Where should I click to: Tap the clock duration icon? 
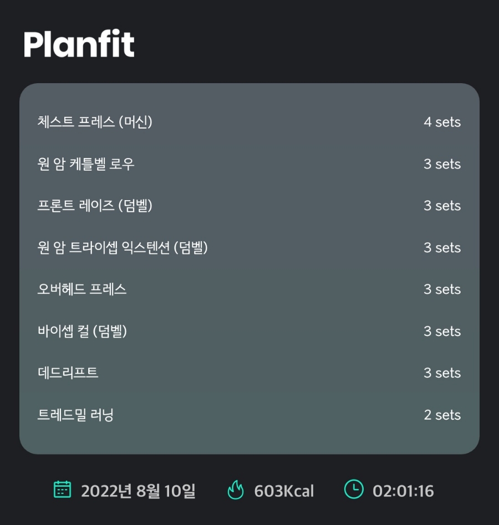pyautogui.click(x=354, y=490)
